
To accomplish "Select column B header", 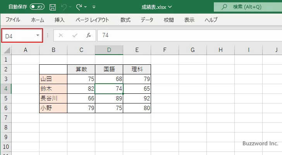I will pos(53,50).
